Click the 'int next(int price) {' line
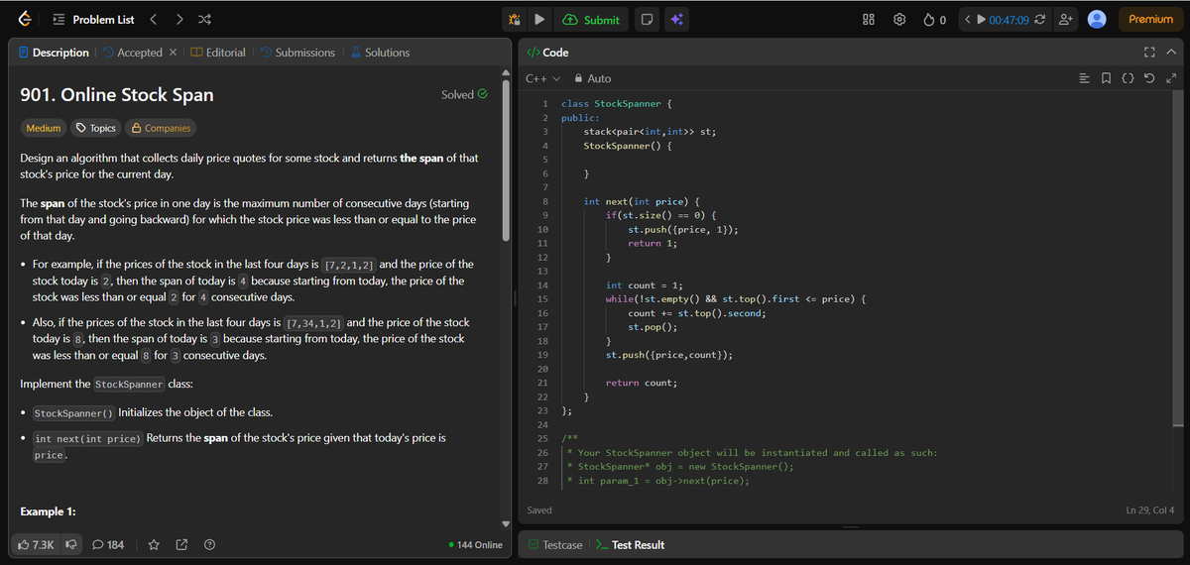 [x=643, y=201]
